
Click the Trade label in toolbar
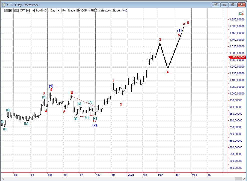[72, 10]
